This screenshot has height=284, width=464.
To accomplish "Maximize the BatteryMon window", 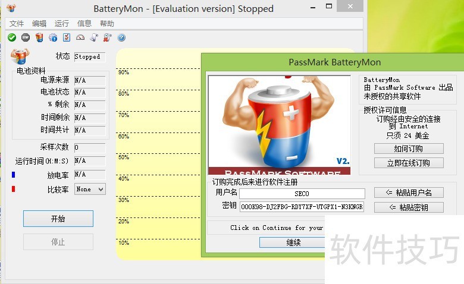I will click(329, 6).
